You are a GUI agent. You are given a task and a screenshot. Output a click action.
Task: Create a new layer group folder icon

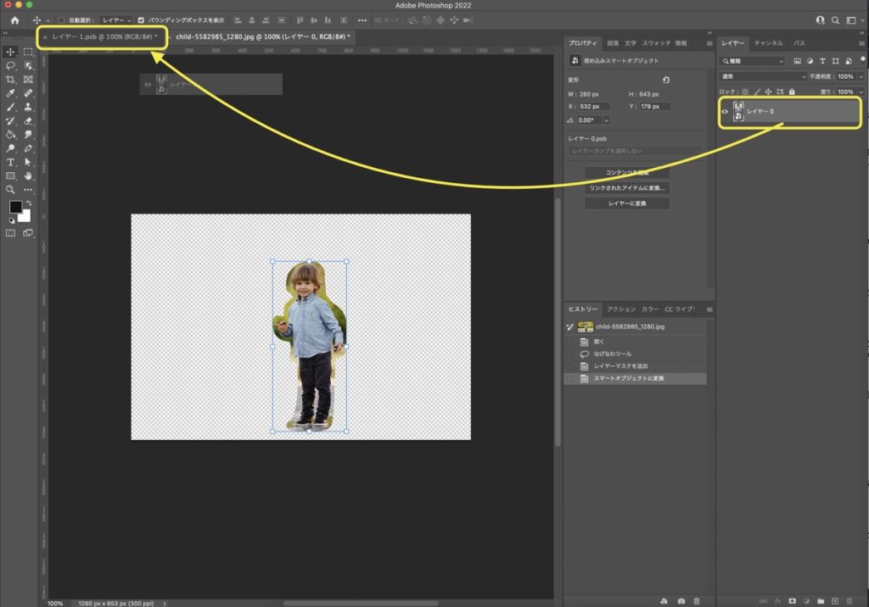tap(821, 601)
